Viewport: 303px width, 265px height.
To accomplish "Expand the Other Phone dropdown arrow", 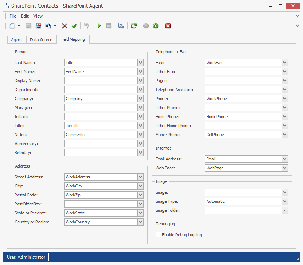I will (x=285, y=108).
